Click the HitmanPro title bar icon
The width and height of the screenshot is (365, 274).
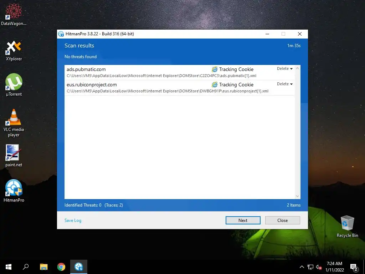coord(61,34)
